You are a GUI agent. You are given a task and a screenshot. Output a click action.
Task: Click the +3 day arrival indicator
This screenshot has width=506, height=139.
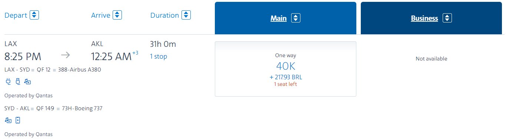pyautogui.click(x=136, y=53)
